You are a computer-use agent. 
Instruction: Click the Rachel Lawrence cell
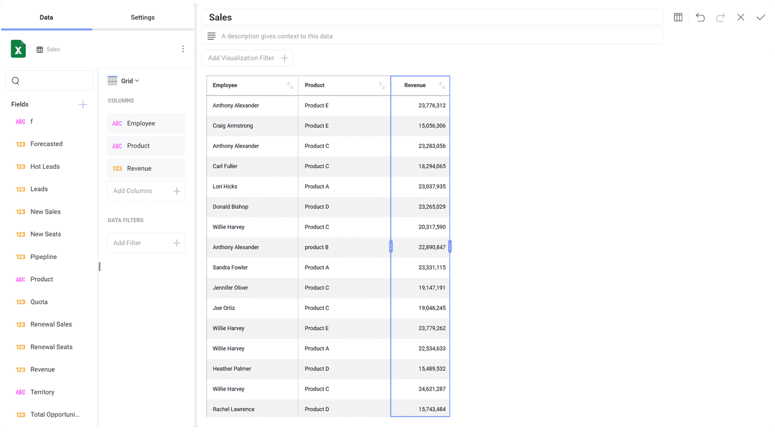(x=252, y=409)
